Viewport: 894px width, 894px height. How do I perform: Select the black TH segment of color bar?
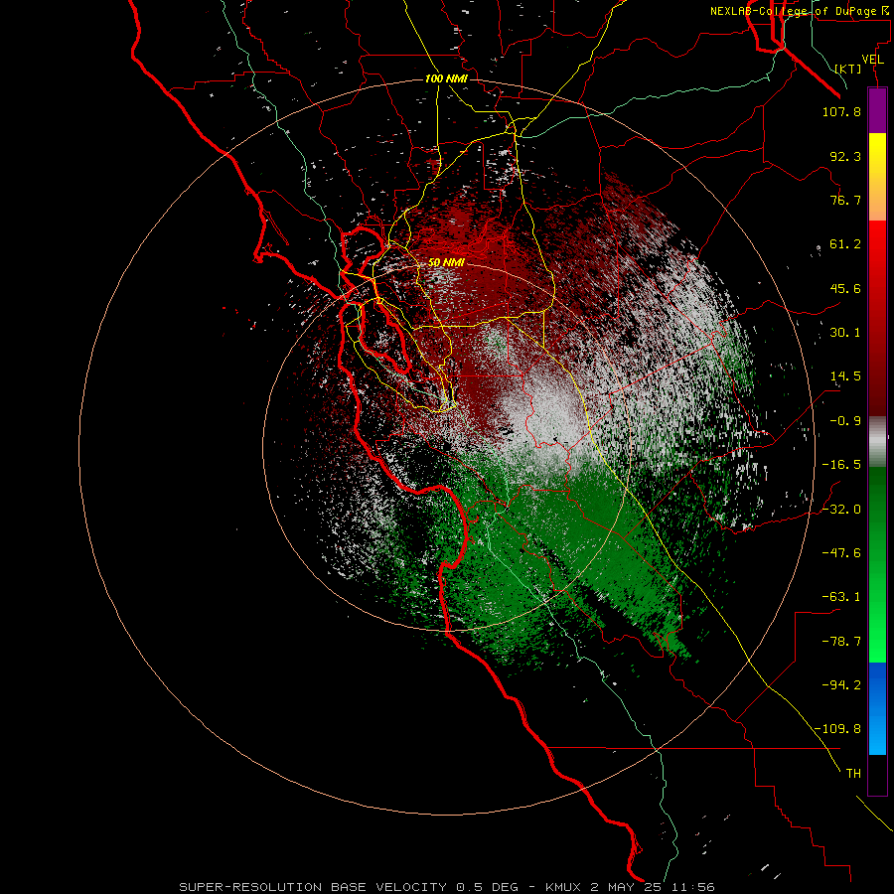(x=877, y=775)
